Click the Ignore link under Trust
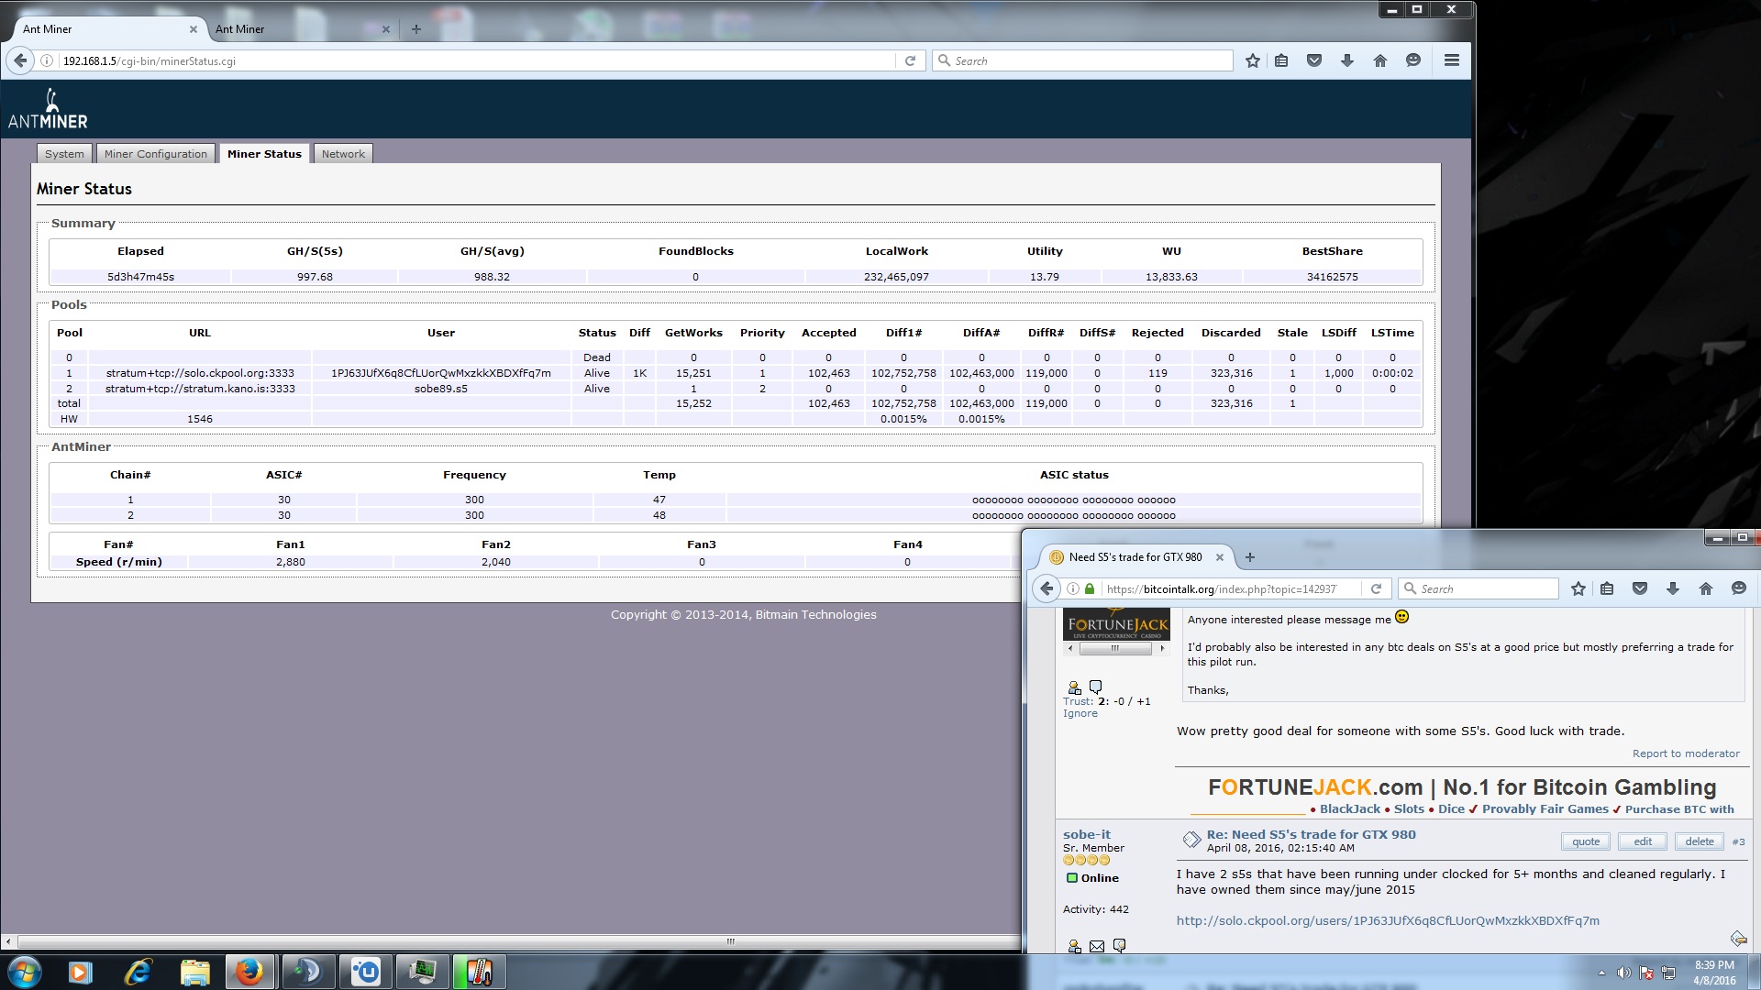The image size is (1761, 990). coord(1080,713)
